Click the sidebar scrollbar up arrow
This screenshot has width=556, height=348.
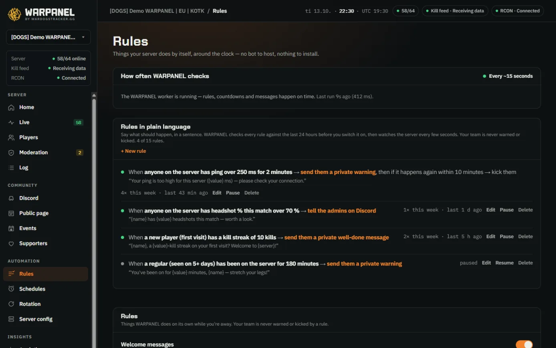click(94, 95)
